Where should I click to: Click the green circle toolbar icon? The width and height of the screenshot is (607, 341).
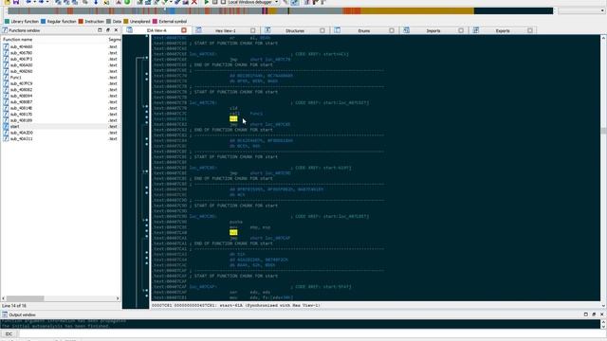tap(127, 2)
